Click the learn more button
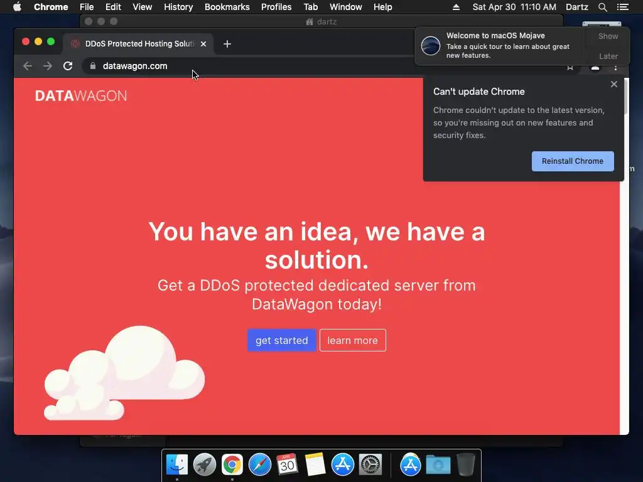 [x=353, y=340]
